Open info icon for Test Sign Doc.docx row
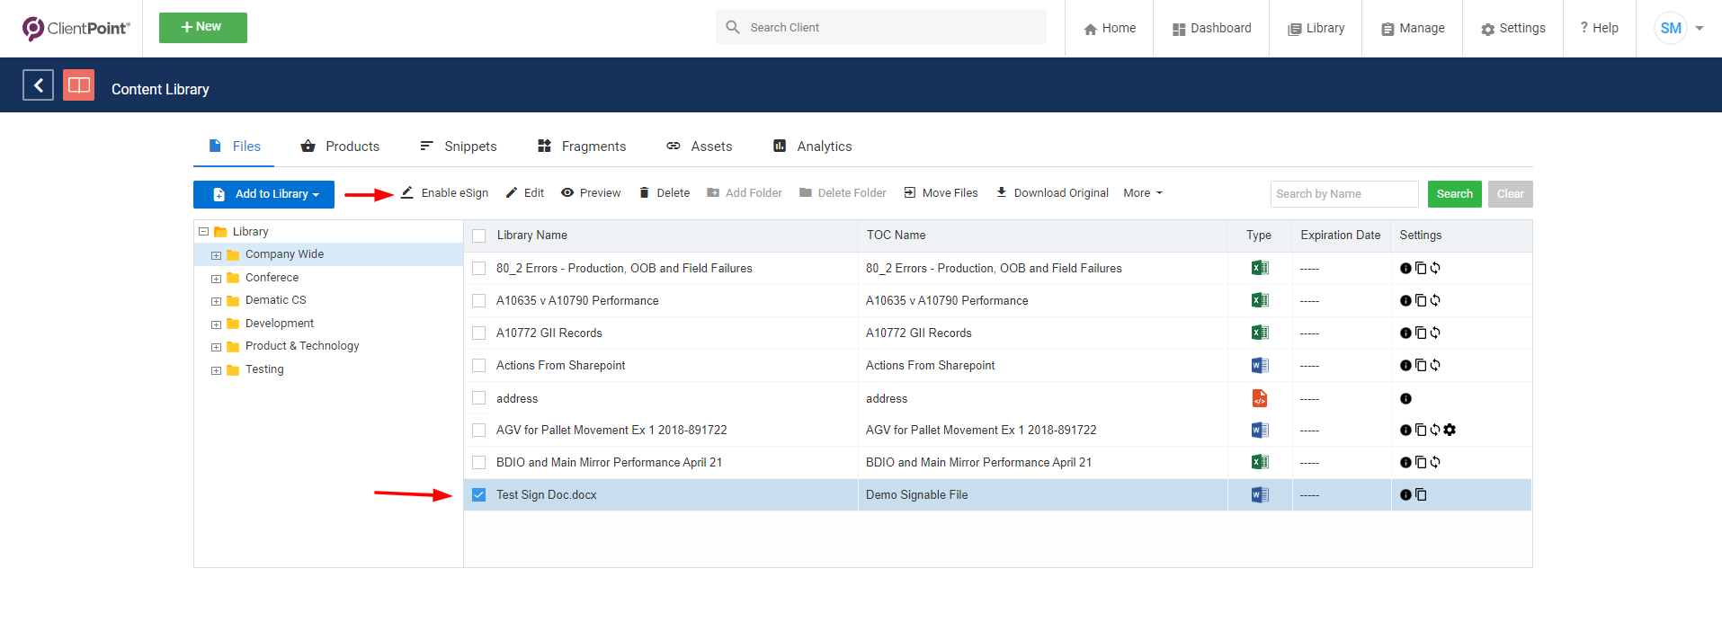 [1405, 494]
